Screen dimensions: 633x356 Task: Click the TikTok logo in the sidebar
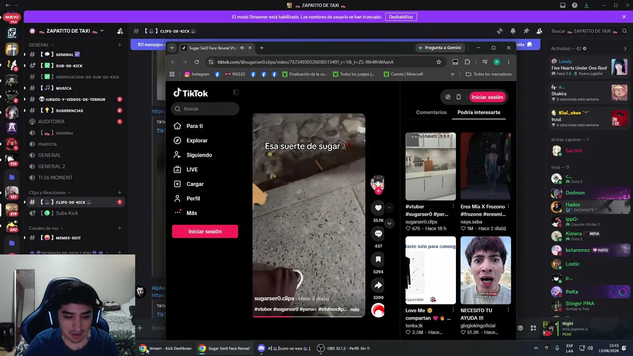[x=190, y=93]
